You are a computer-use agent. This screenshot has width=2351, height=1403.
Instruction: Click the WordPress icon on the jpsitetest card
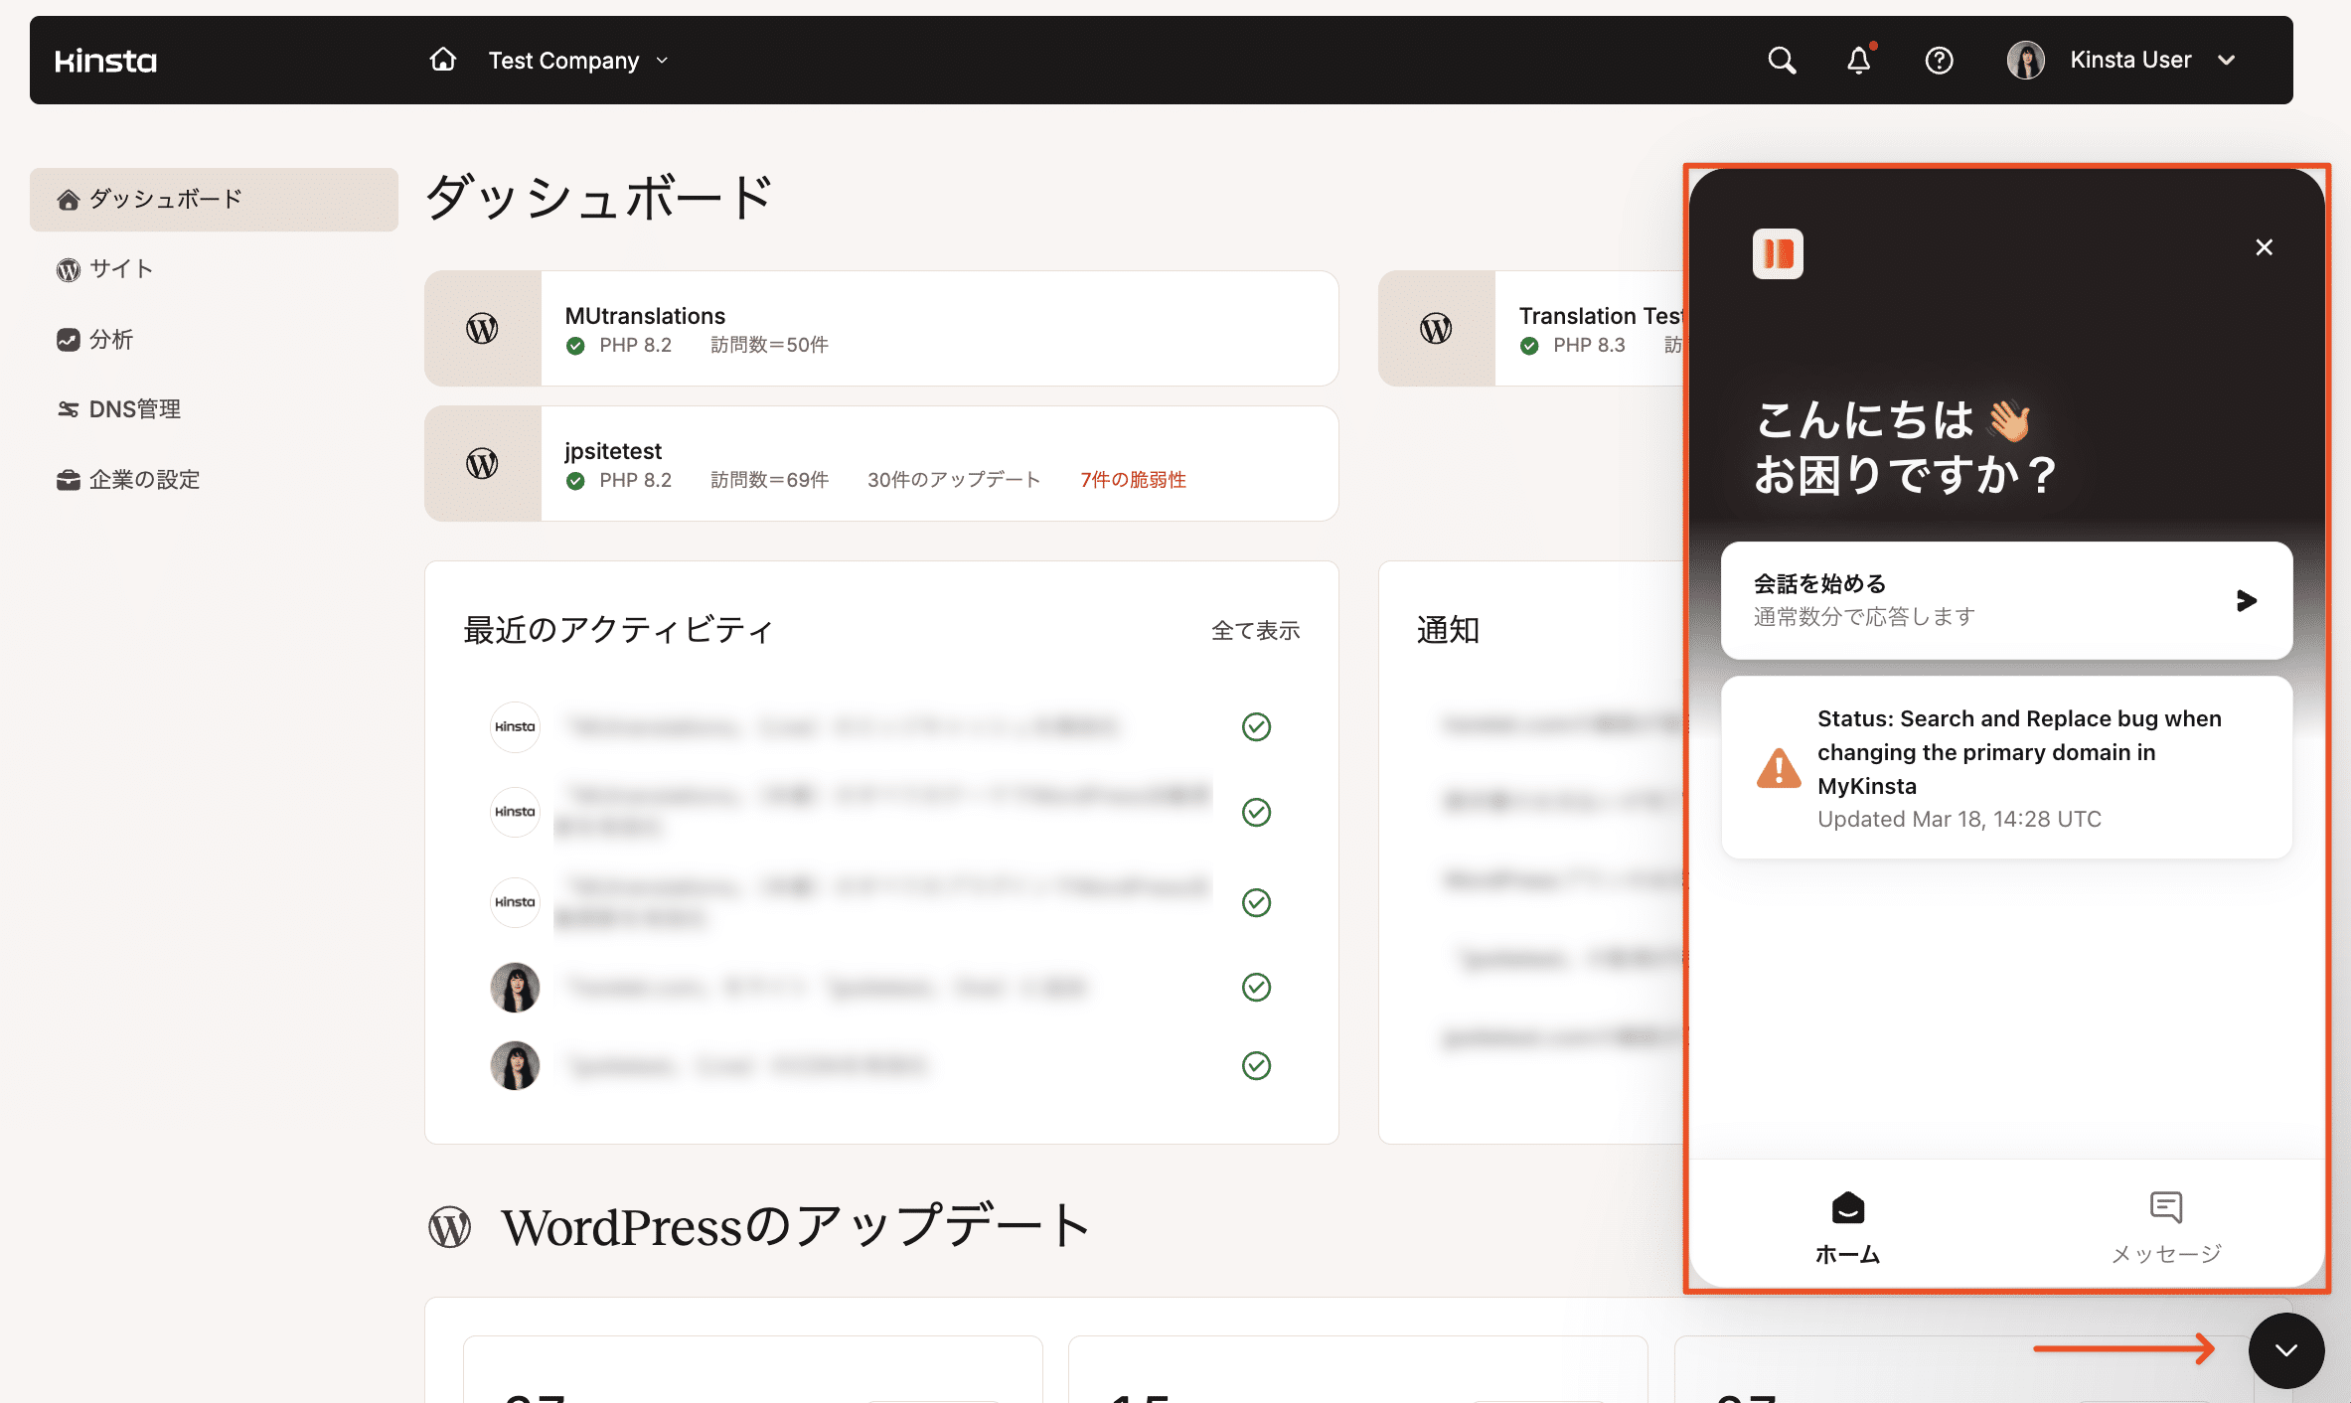[x=481, y=463]
